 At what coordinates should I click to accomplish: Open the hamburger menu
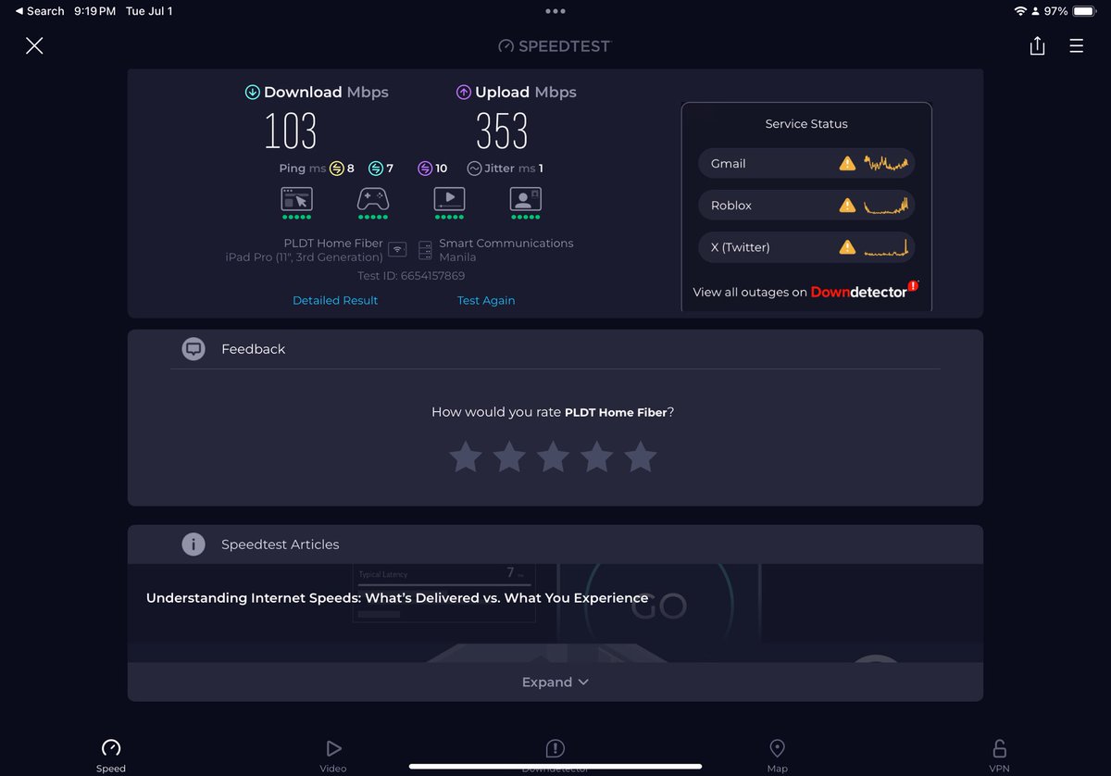click(1076, 45)
